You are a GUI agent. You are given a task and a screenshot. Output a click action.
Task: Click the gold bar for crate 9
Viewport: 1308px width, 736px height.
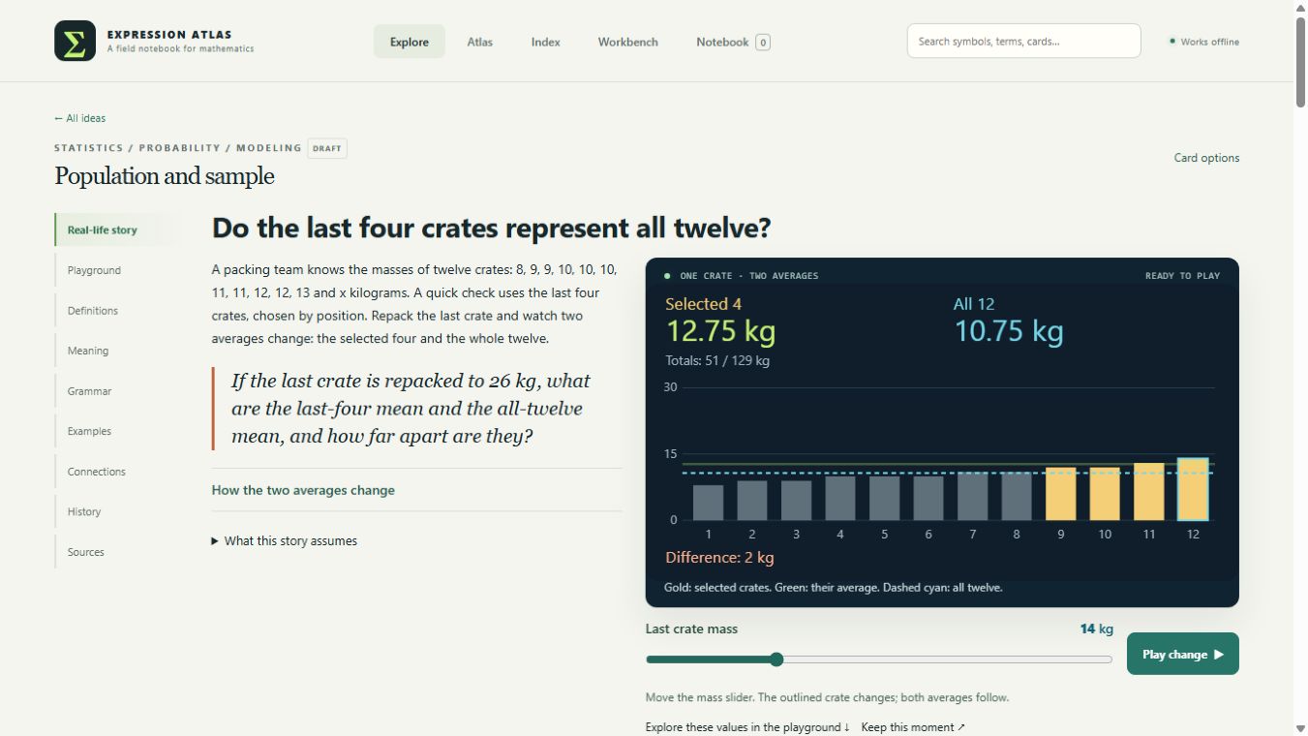(x=1060, y=494)
